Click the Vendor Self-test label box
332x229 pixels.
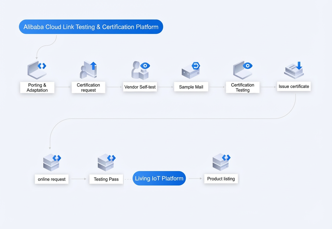click(x=140, y=87)
